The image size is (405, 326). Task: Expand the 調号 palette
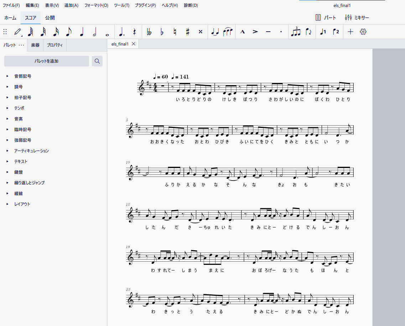click(x=7, y=87)
